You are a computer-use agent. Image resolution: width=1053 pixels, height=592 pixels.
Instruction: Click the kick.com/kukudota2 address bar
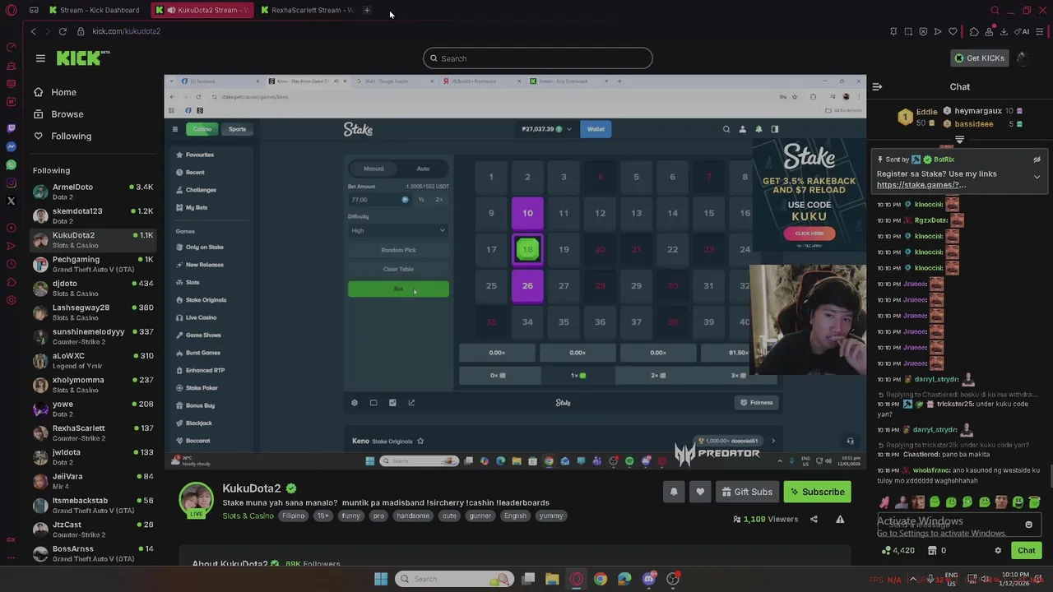[x=126, y=31]
